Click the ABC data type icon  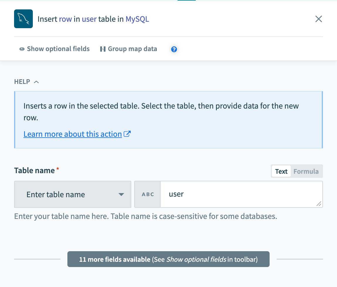(148, 194)
